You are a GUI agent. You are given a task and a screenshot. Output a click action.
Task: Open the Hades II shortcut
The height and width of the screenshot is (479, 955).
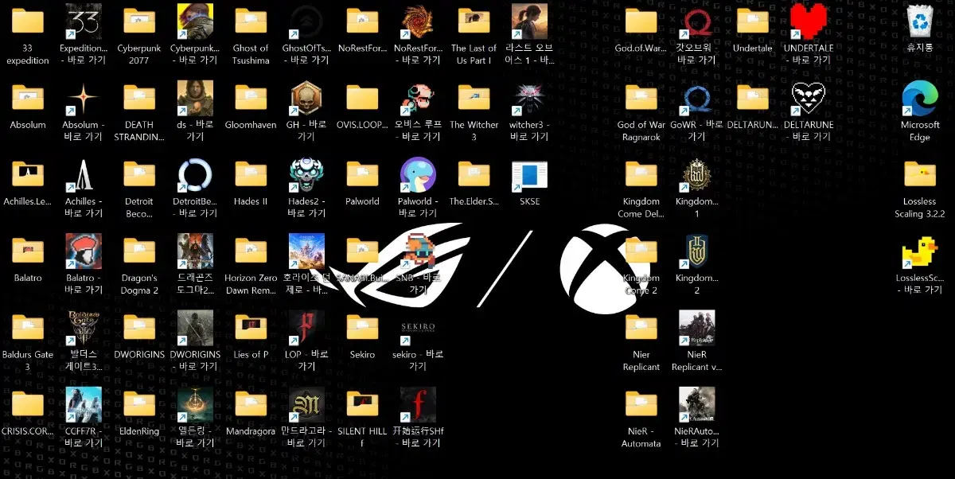pyautogui.click(x=251, y=178)
